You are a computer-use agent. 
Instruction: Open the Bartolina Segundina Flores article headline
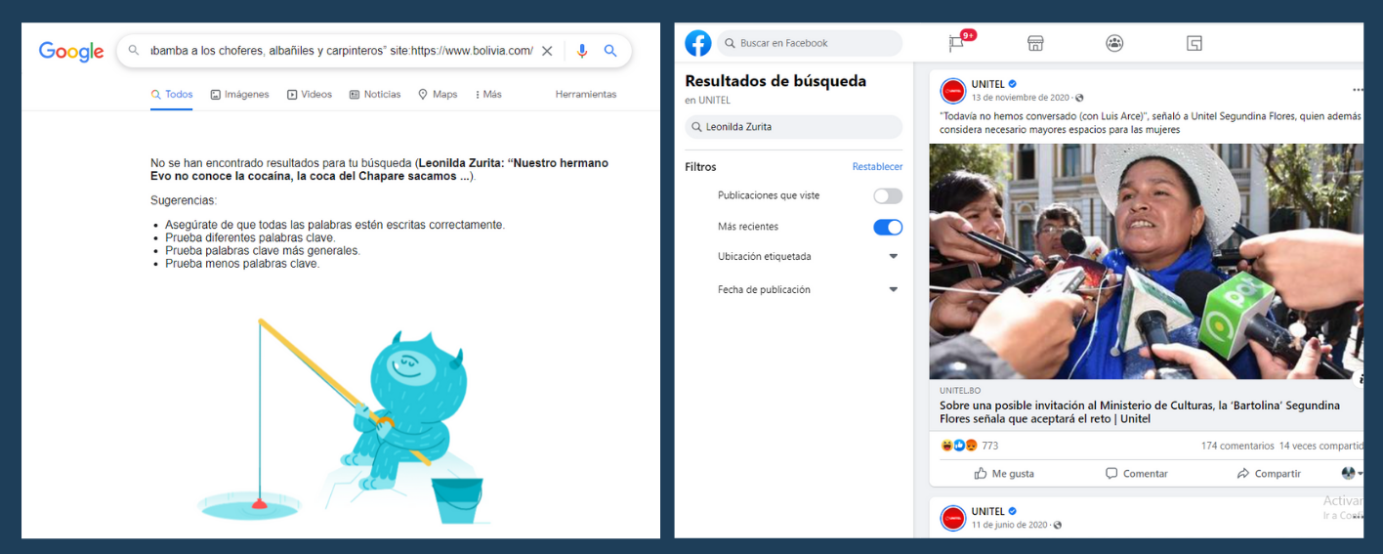pos(1140,412)
